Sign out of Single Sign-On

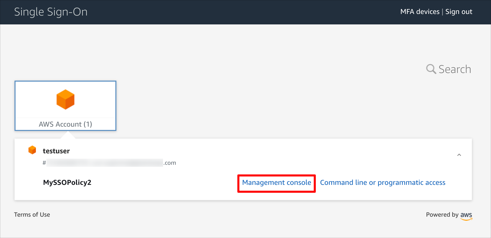pos(459,12)
